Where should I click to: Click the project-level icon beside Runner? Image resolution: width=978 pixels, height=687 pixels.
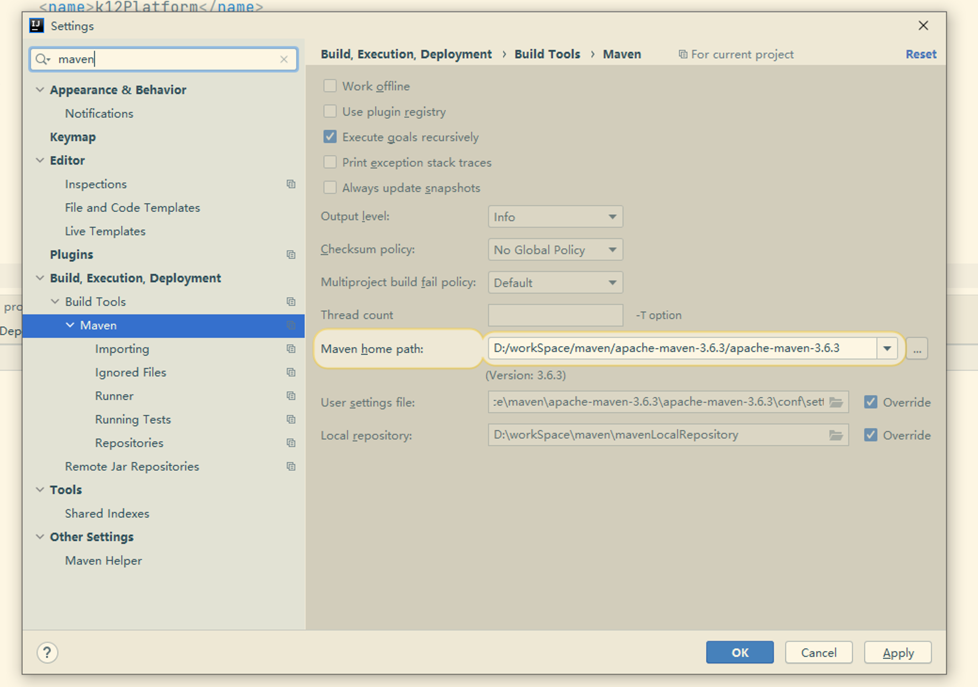tap(291, 396)
